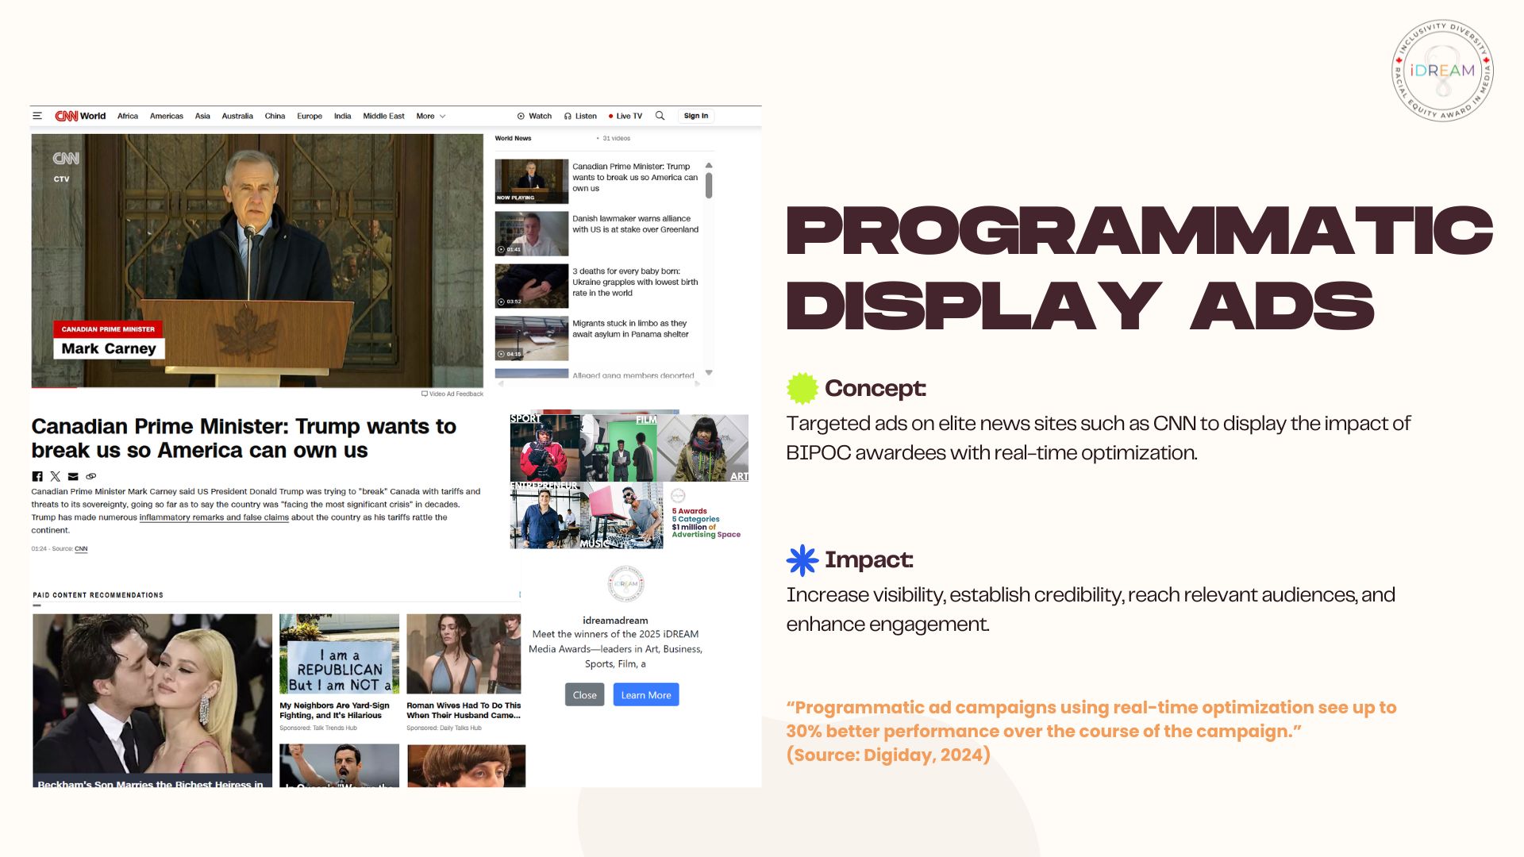Click the search magnifier icon
The width and height of the screenshot is (1524, 857).
click(660, 116)
